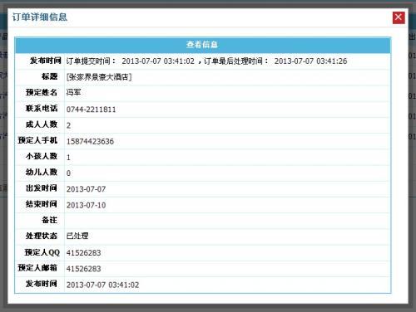Select last processed time 2013-07-07 03:41:26
Screen dimensions: 416x312
tap(310, 61)
